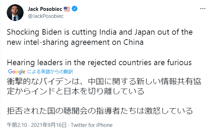Click the US flag emoji beside the name
The width and height of the screenshot is (209, 130).
67,9
